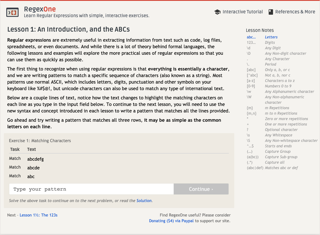Click Zero or more repetitions note
Screen dimensions: 320x235
[x=286, y=119]
